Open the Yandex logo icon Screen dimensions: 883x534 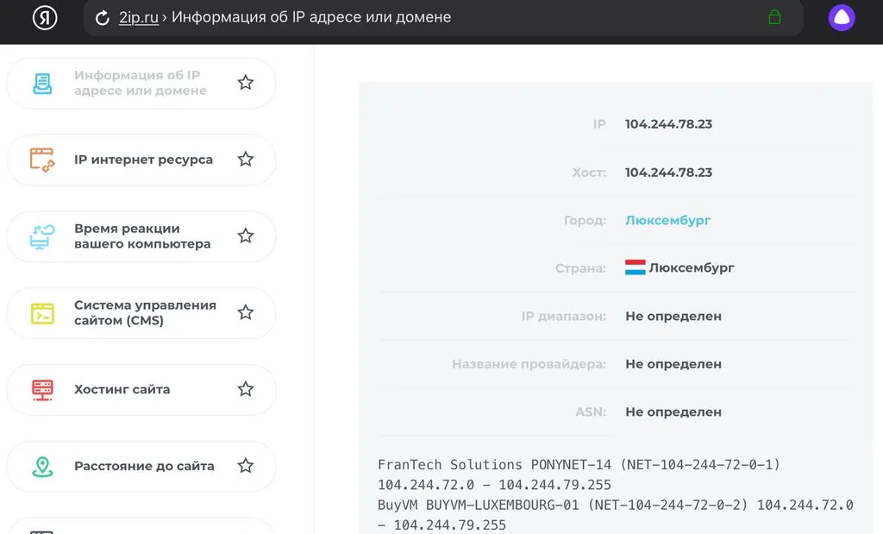coord(45,17)
